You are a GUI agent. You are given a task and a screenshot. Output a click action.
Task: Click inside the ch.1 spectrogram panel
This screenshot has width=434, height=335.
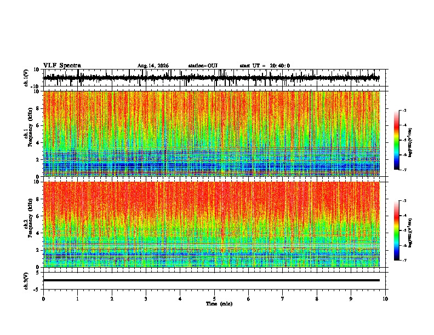[x=212, y=134]
